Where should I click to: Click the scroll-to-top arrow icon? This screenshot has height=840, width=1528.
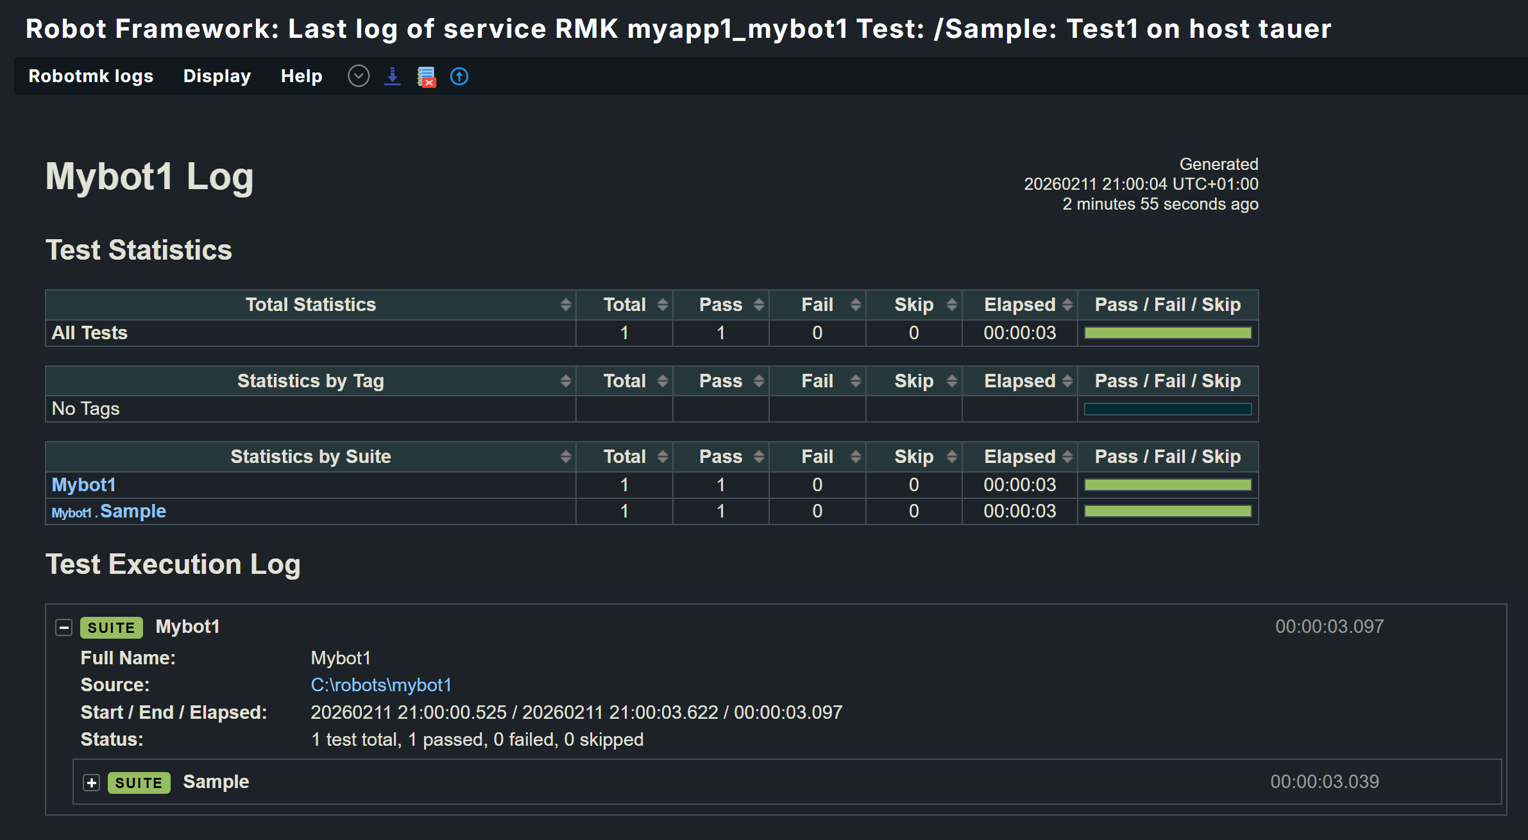459,76
